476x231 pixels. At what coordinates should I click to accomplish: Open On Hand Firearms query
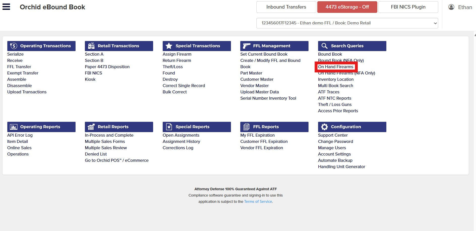[x=335, y=67]
